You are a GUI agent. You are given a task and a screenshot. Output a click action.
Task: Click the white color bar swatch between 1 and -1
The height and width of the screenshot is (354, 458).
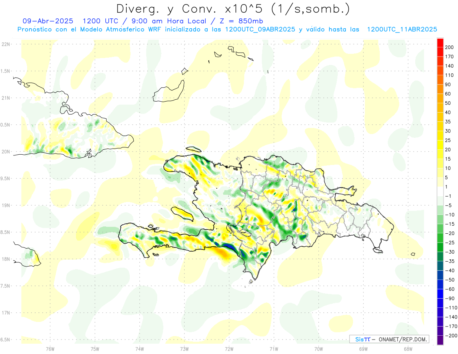[440, 191]
